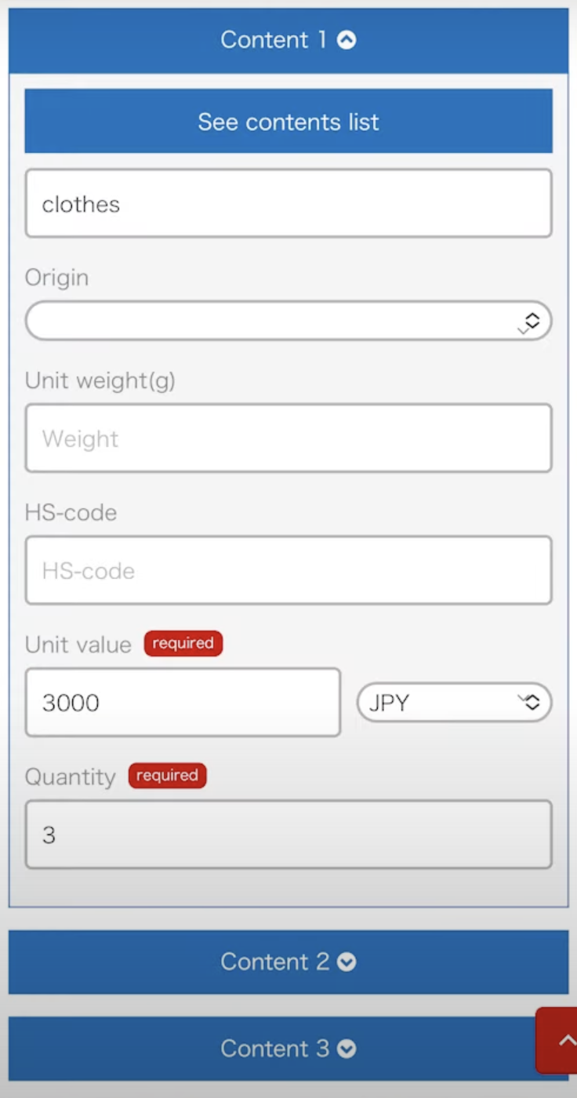The height and width of the screenshot is (1098, 577).
Task: Open the See contents list button
Action: coord(288,122)
